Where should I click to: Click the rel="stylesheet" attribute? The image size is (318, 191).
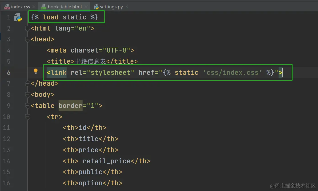[102, 73]
